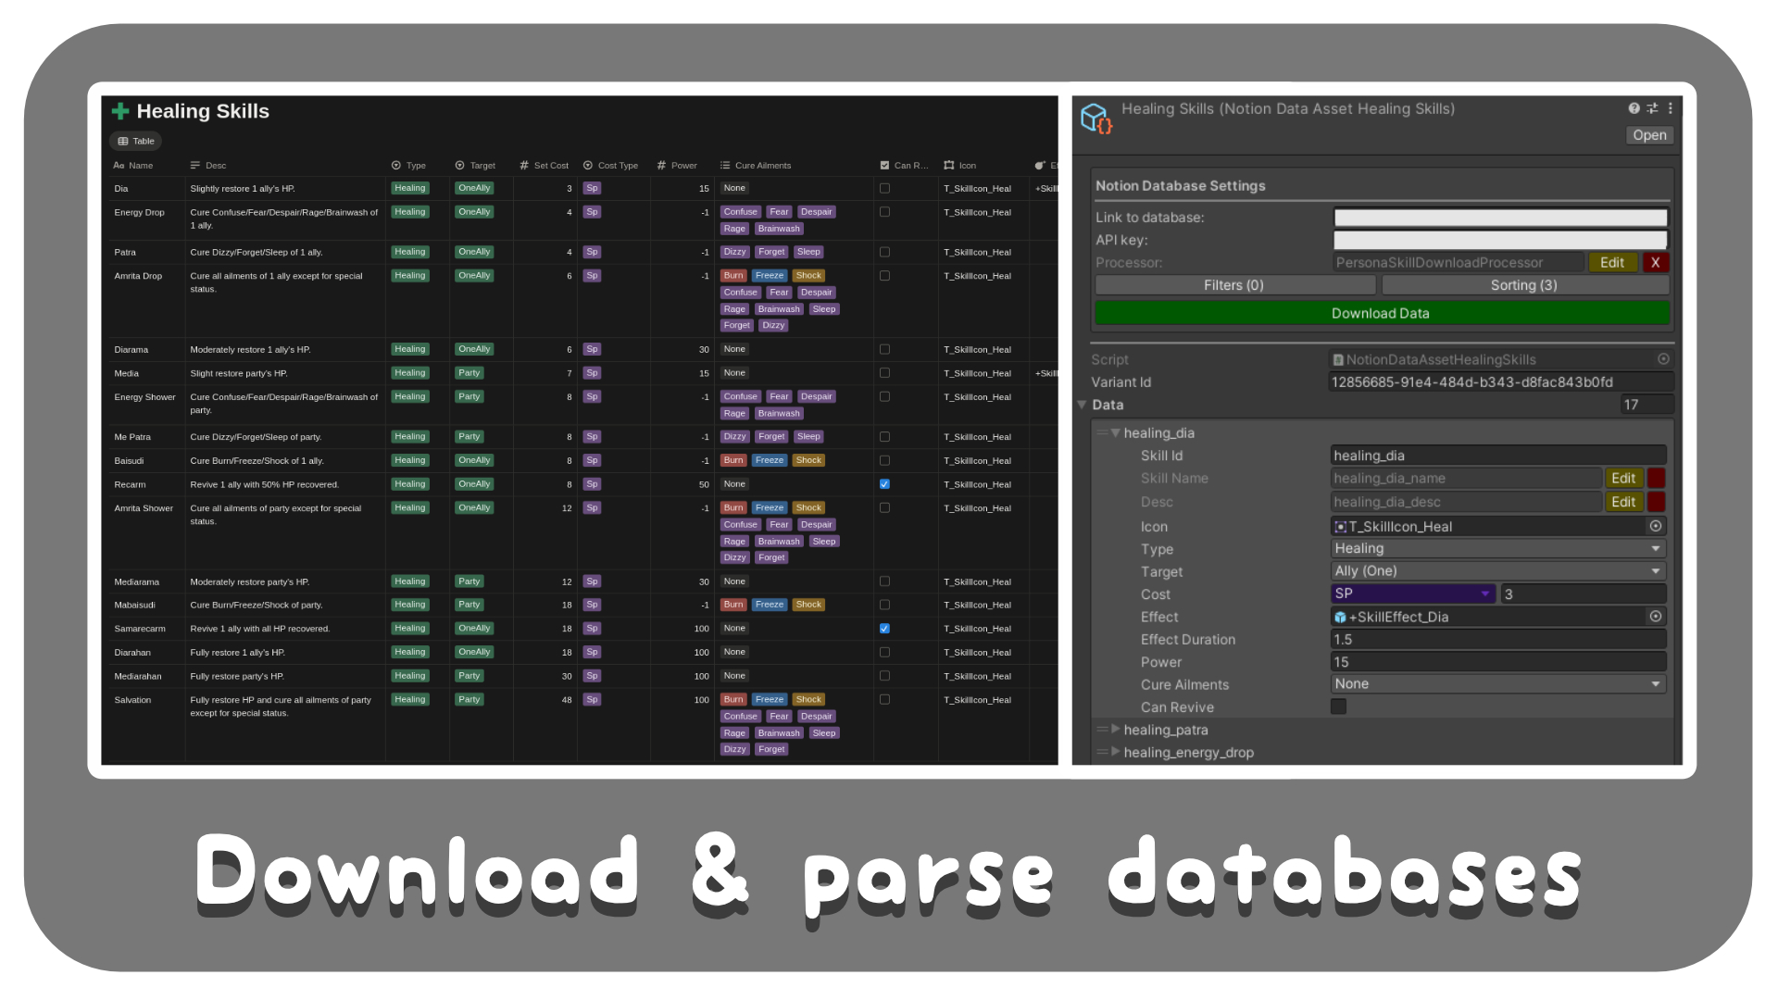Click the Cure Ailments column header
The image size is (1778, 1000).
[756, 166]
